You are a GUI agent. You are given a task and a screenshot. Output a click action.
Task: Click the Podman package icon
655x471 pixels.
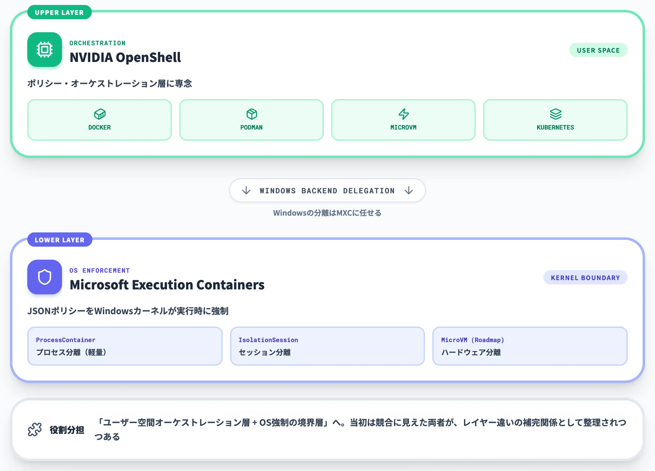pos(252,114)
